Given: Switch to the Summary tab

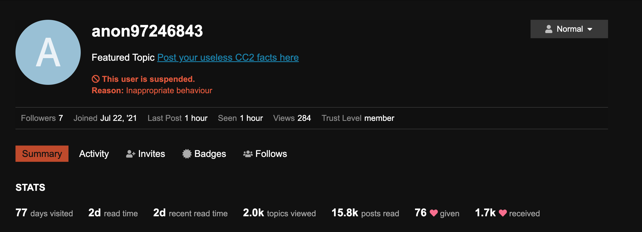Looking at the screenshot, I should click(42, 154).
